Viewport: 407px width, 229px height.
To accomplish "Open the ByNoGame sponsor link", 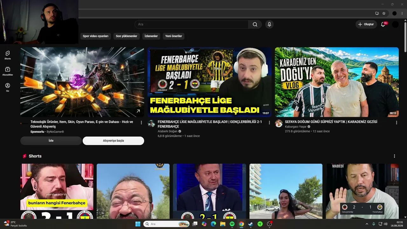I will [x=55, y=132].
